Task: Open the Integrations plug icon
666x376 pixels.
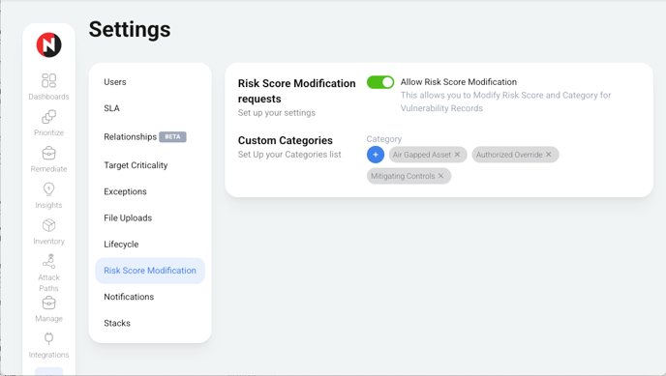Action: tap(48, 338)
